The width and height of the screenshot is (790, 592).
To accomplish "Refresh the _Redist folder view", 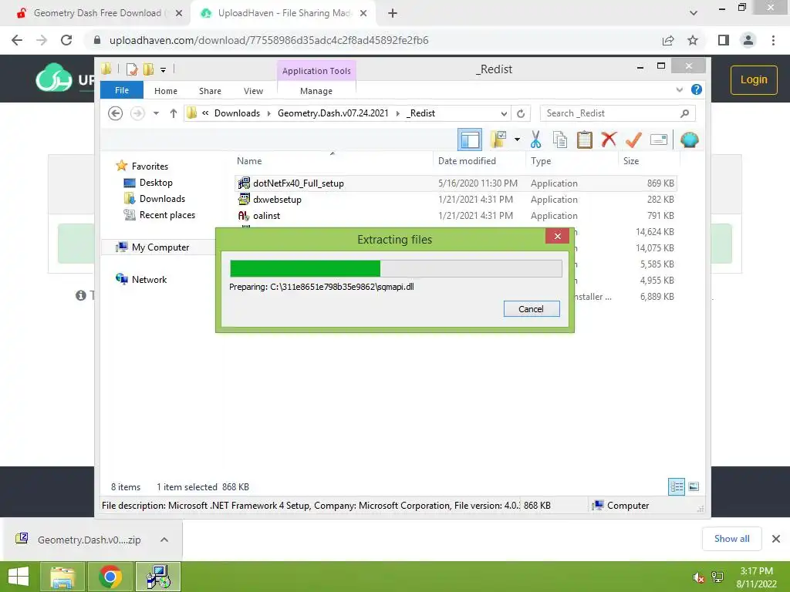I will (521, 114).
